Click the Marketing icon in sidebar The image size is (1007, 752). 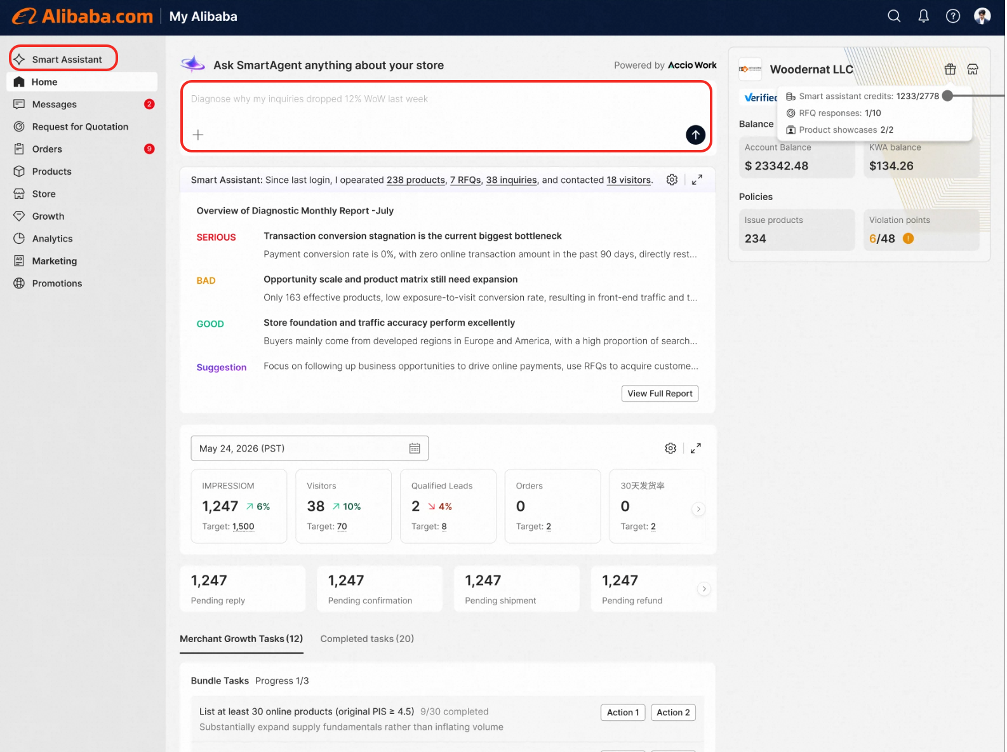point(19,261)
